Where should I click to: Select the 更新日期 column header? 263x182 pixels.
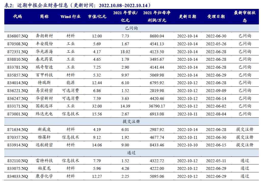187,17
